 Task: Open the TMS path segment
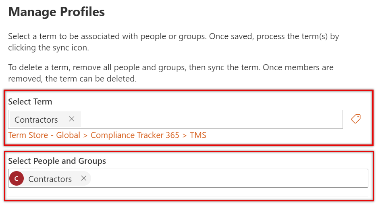point(198,135)
